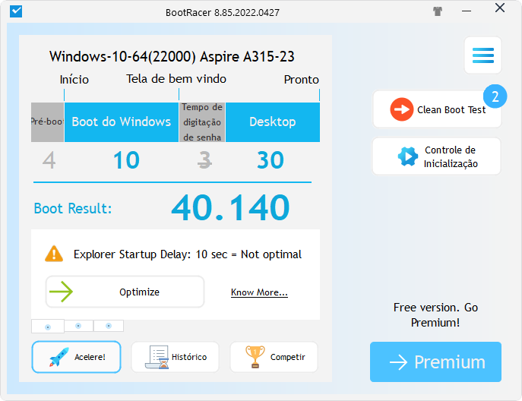Click the Optimize button

point(125,292)
